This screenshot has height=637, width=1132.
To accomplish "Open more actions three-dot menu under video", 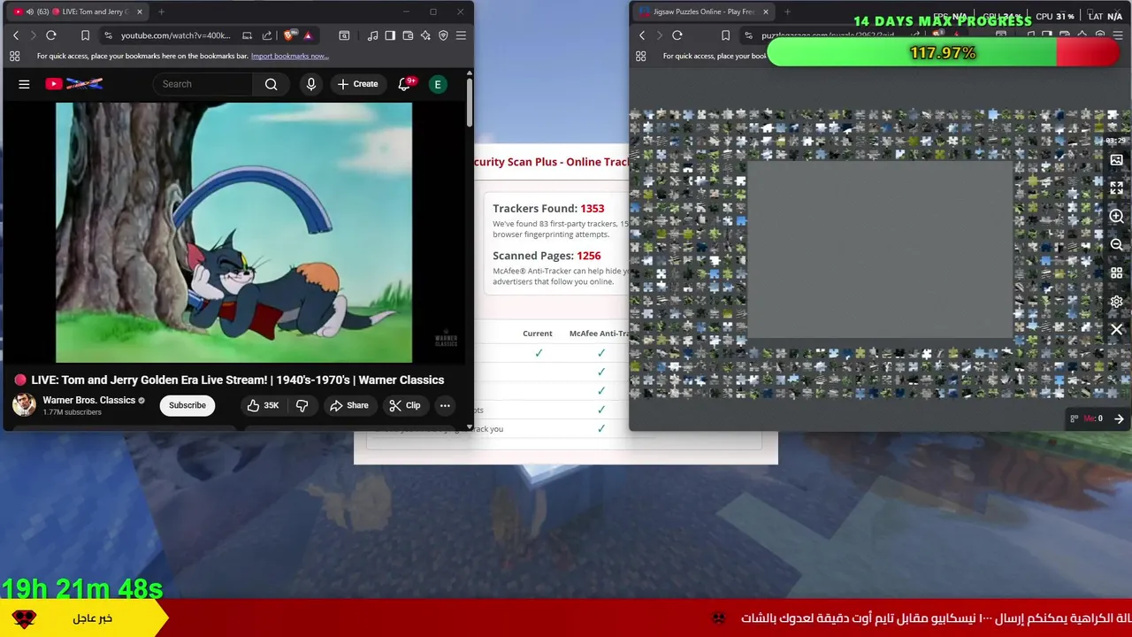I will [445, 405].
